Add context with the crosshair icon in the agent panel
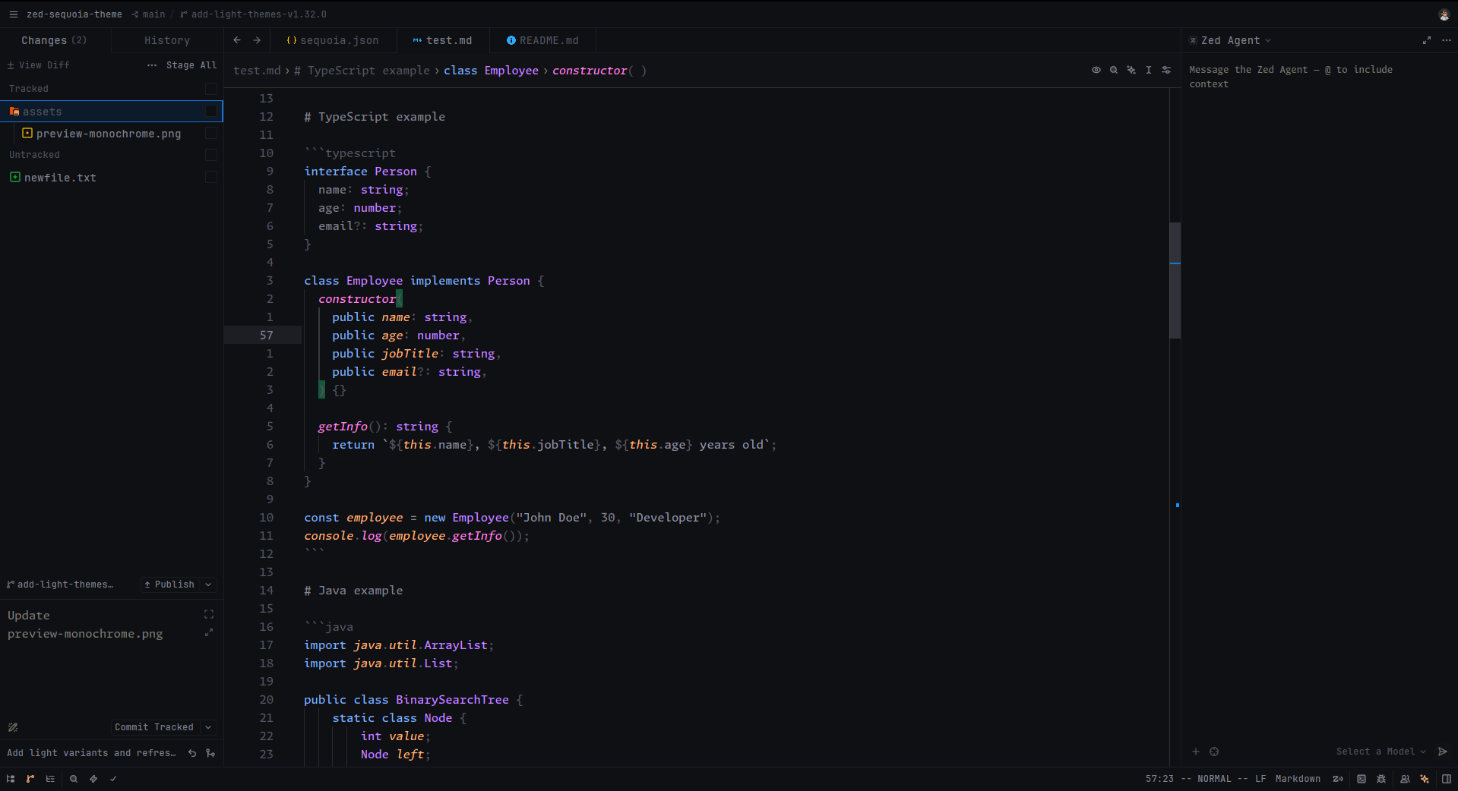 pos(1214,752)
